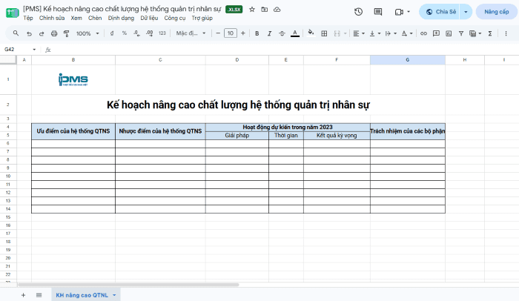This screenshot has width=519, height=301.
Task: Insert a link from the toolbar
Action: 423,33
